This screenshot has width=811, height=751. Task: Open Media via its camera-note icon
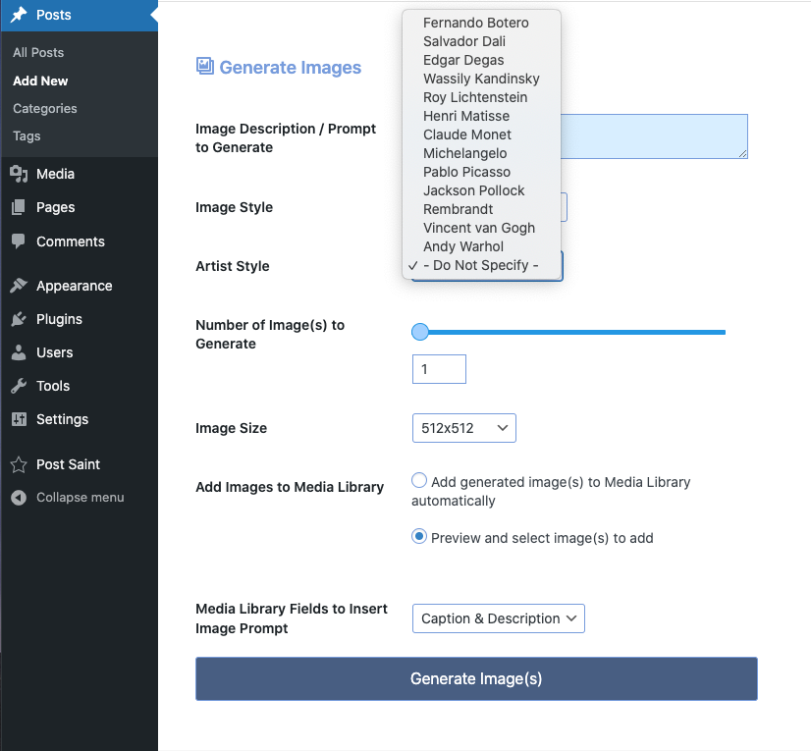[19, 174]
